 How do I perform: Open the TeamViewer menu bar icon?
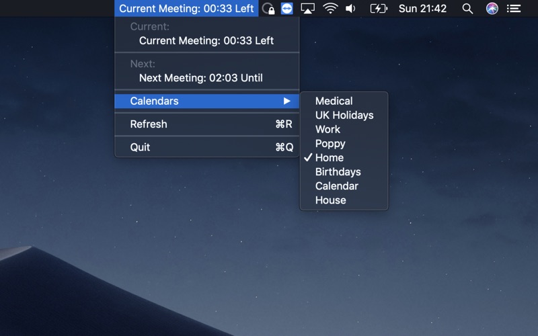pos(287,8)
